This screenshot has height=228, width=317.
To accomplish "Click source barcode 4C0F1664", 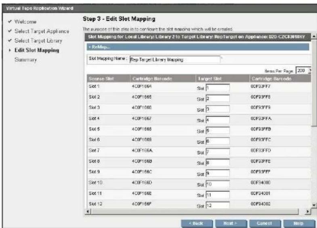I will [142, 86].
